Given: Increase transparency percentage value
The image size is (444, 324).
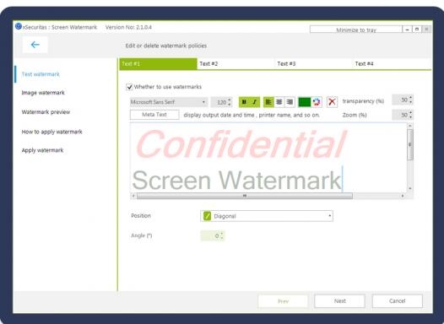Looking at the screenshot, I should [x=410, y=97].
